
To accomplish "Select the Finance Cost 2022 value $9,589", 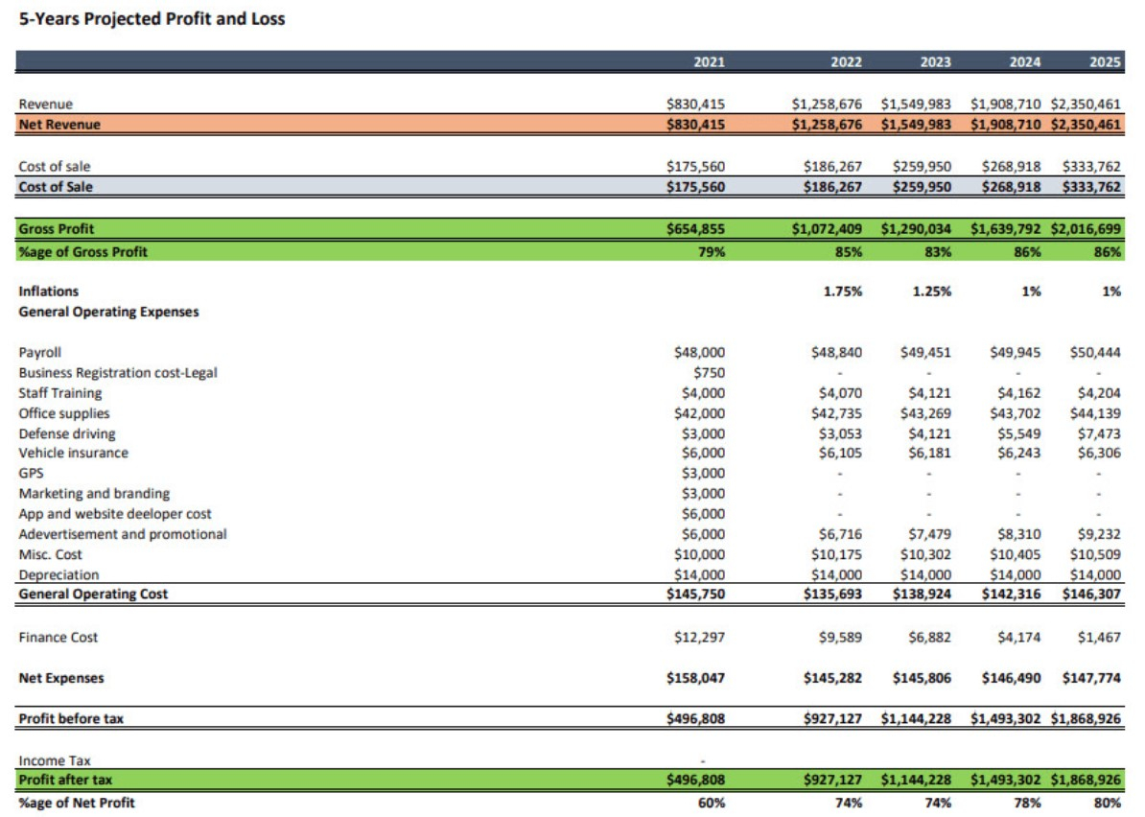I will pyautogui.click(x=841, y=638).
